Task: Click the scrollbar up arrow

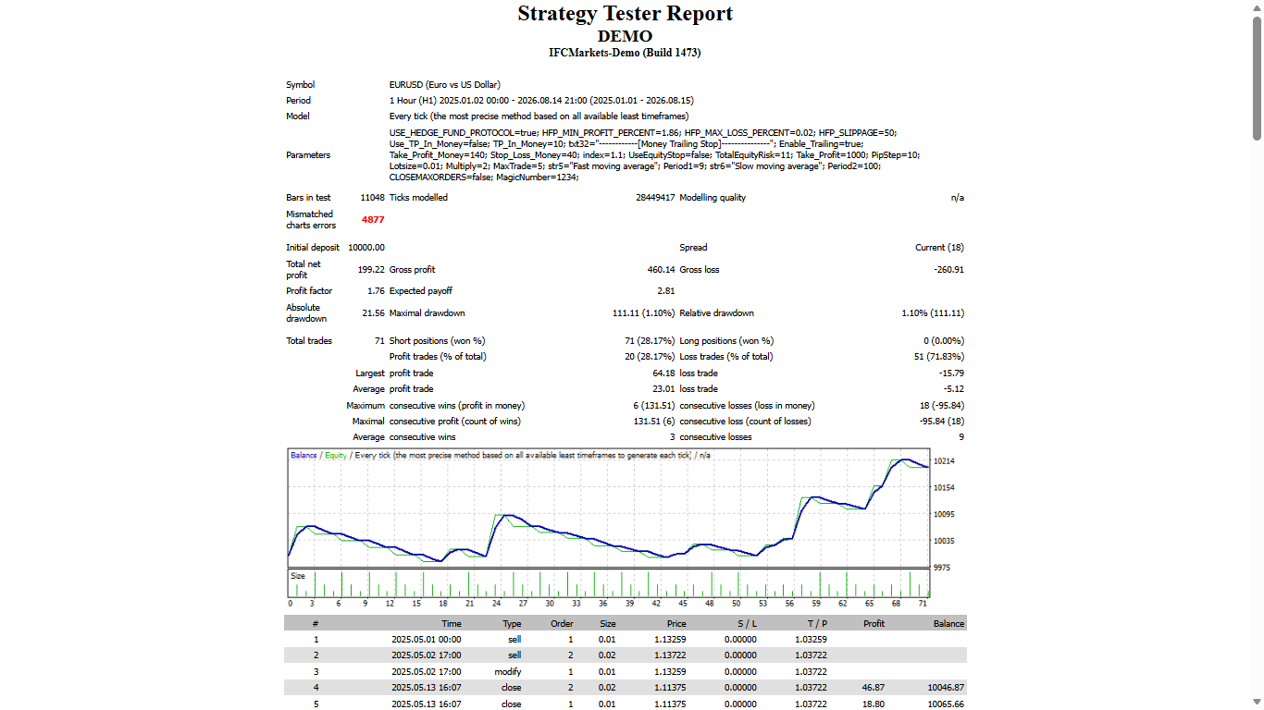Action: [1258, 7]
